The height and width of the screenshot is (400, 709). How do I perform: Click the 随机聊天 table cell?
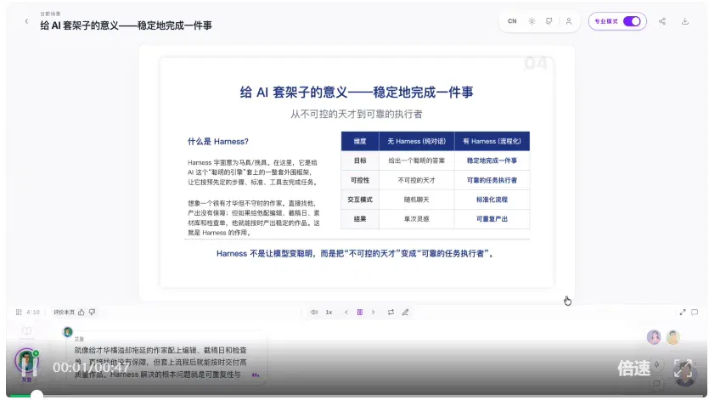pos(416,200)
